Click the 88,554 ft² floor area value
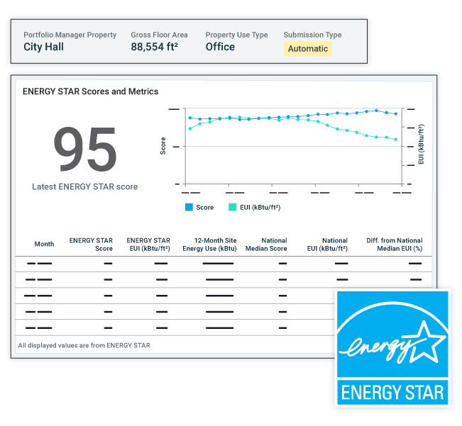462x426 pixels. pos(155,47)
